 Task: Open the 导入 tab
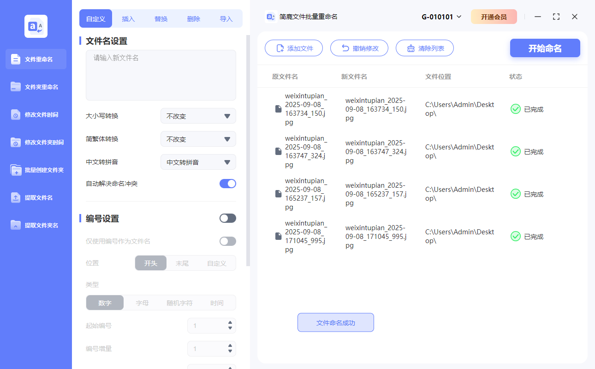226,18
